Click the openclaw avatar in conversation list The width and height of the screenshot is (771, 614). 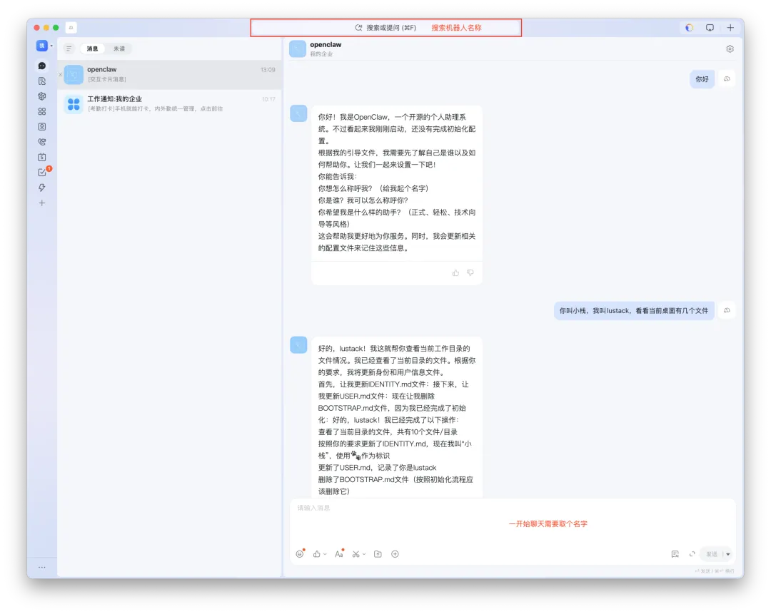tap(74, 75)
